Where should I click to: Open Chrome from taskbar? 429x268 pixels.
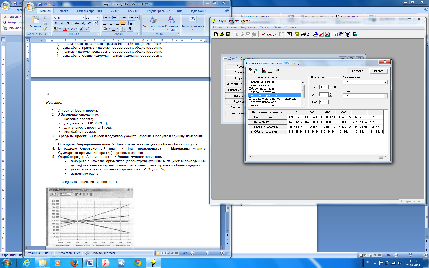(137, 263)
